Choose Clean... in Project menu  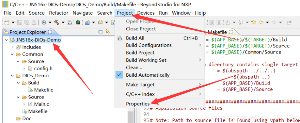(160, 68)
